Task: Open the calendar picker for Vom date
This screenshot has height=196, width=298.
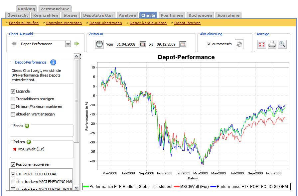Action: [143, 44]
